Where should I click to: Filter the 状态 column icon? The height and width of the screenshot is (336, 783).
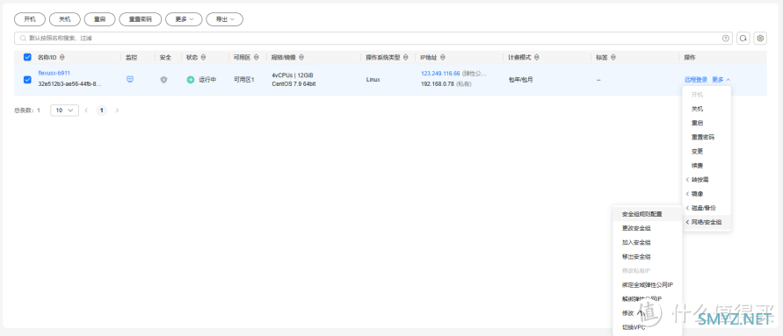pos(203,57)
